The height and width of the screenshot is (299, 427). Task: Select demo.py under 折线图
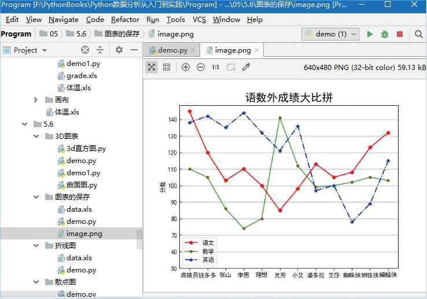[77, 270]
